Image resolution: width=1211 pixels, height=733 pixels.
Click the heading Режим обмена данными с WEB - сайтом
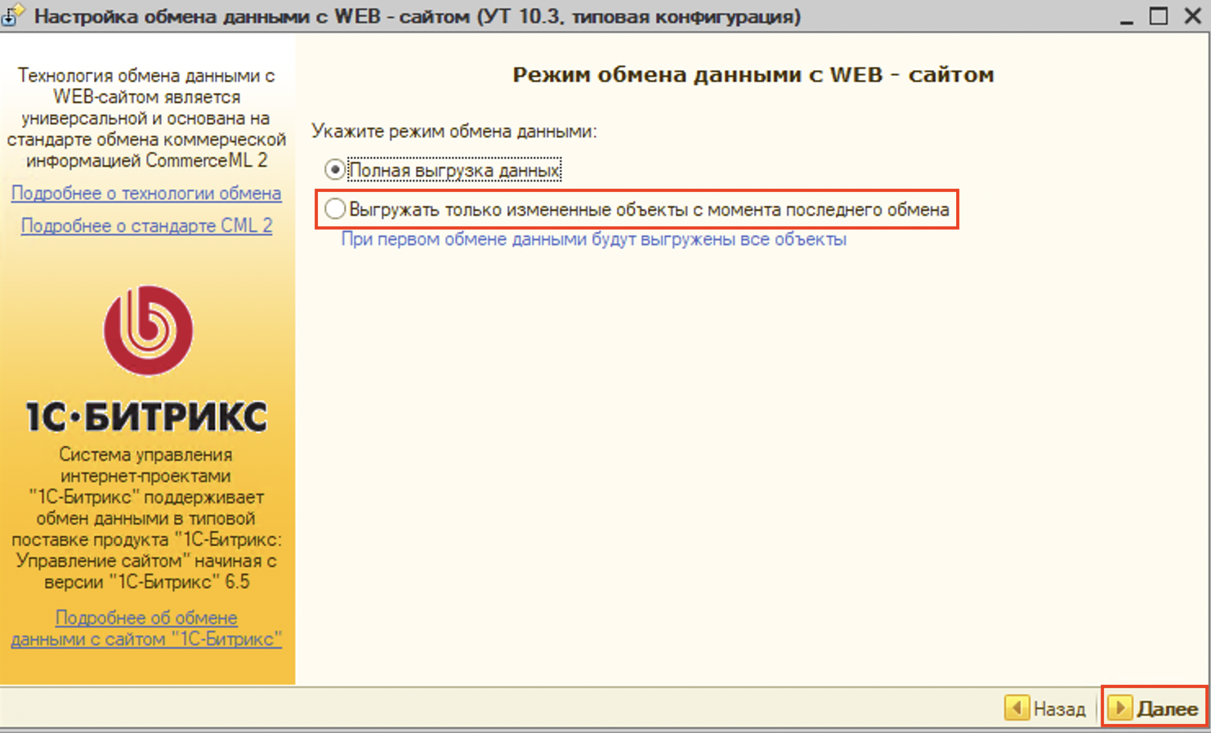pyautogui.click(x=753, y=74)
